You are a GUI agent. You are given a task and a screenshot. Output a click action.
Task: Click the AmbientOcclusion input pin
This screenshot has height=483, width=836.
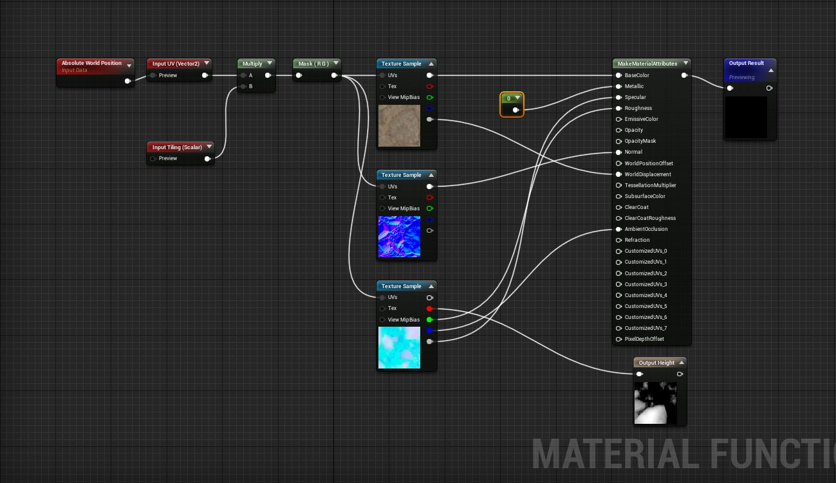618,229
